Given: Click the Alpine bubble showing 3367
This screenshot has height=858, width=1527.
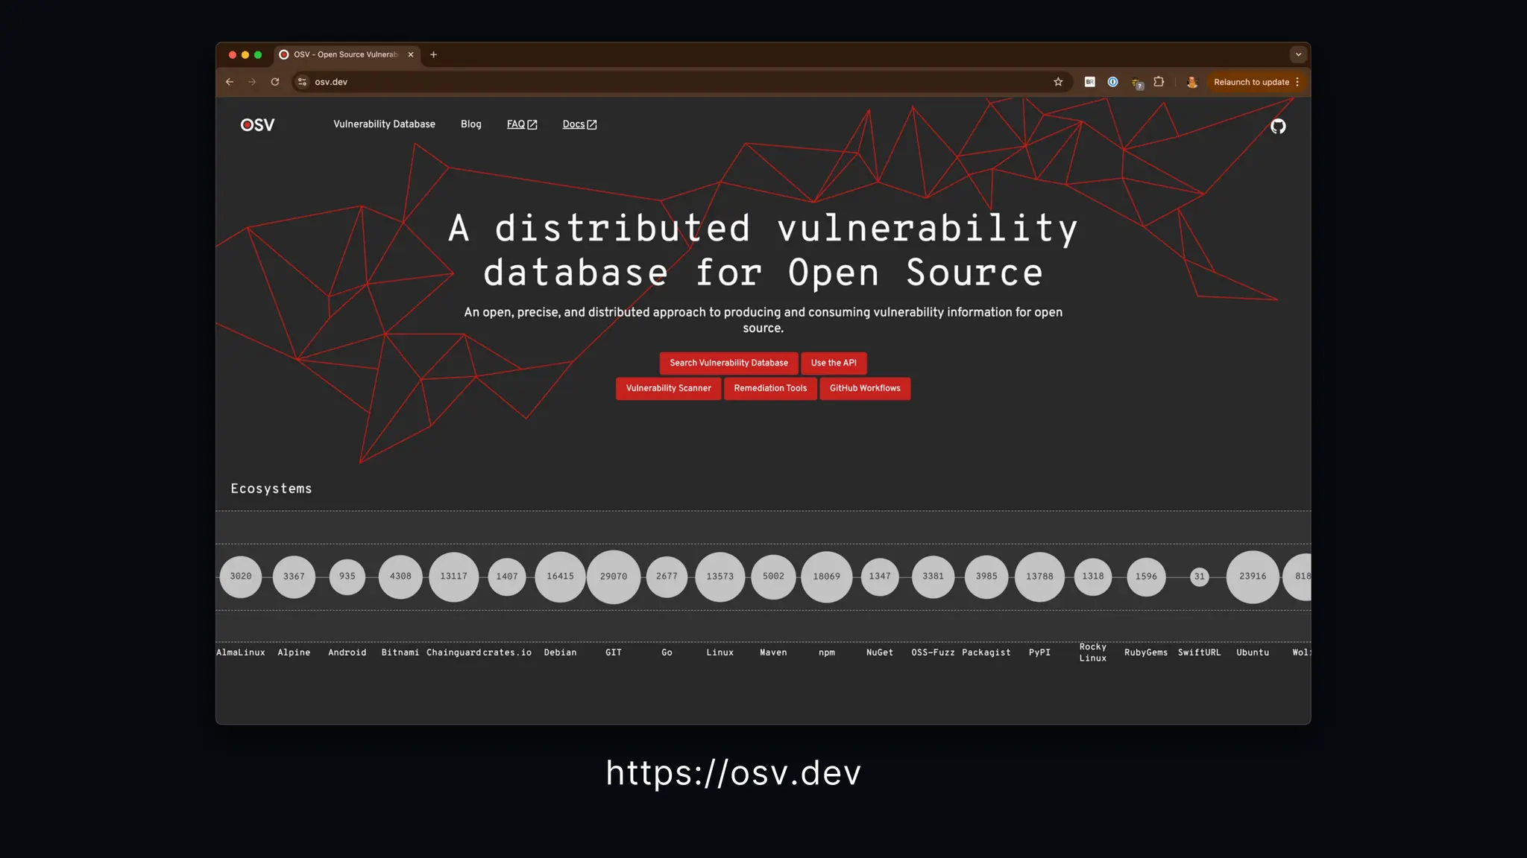Looking at the screenshot, I should point(294,576).
